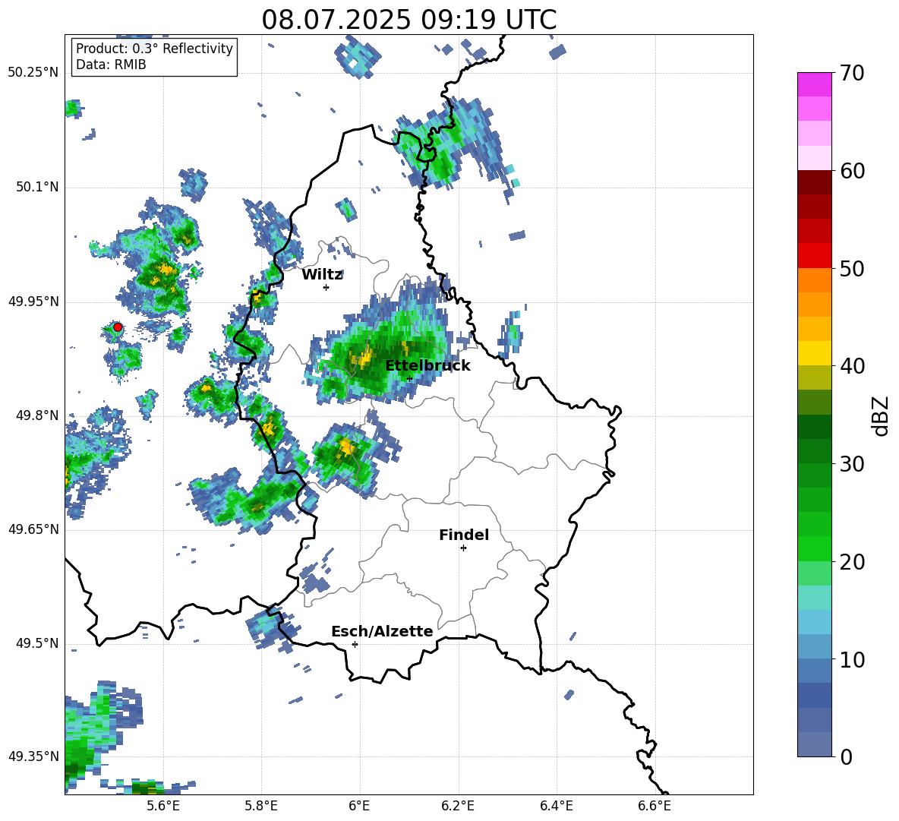Click the Wiltz cross marker
Screen dimensions: 899x821
(x=326, y=287)
